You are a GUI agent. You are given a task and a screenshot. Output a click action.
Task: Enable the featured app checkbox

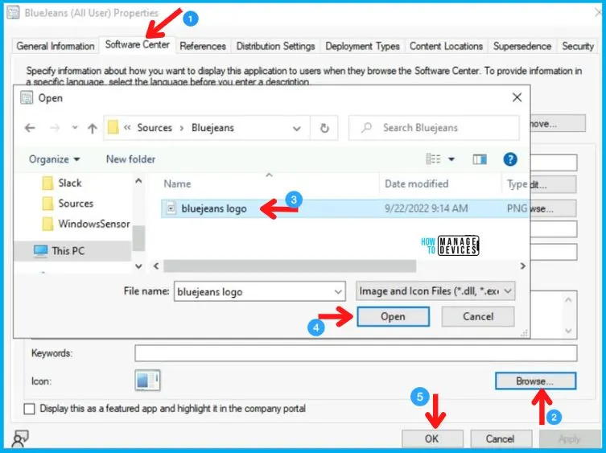30,409
